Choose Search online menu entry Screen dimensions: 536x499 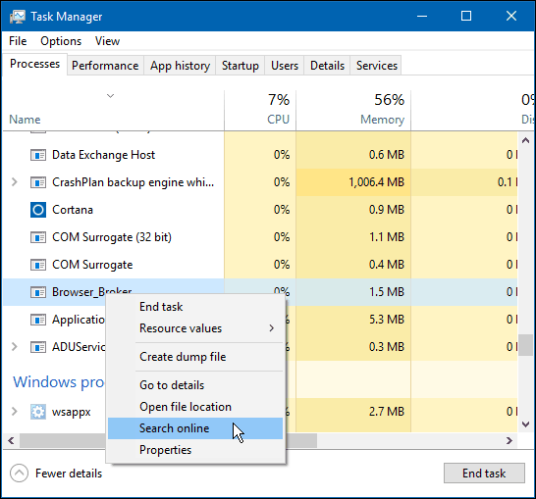(x=195, y=428)
